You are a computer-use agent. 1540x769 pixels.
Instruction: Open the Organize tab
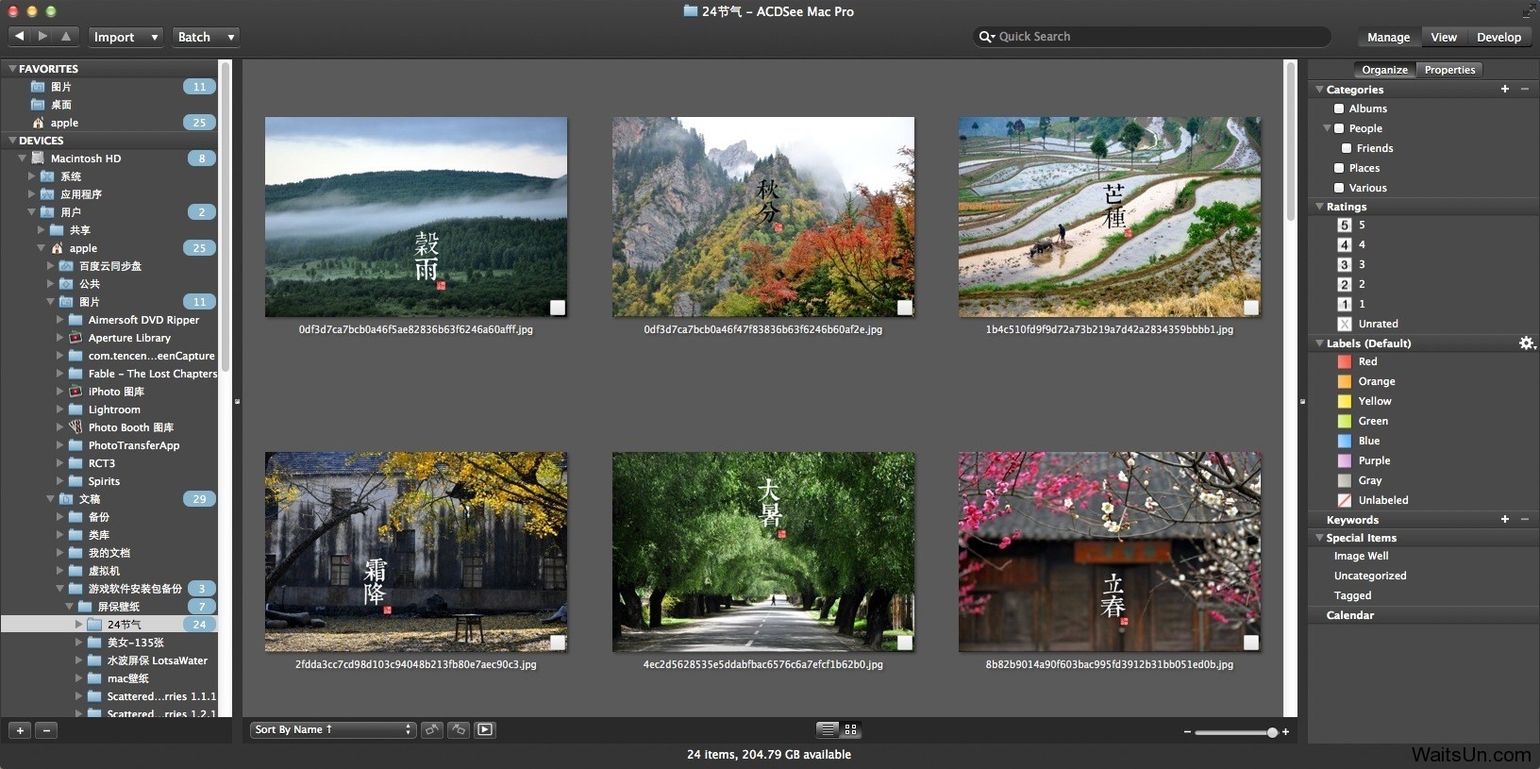pos(1384,70)
